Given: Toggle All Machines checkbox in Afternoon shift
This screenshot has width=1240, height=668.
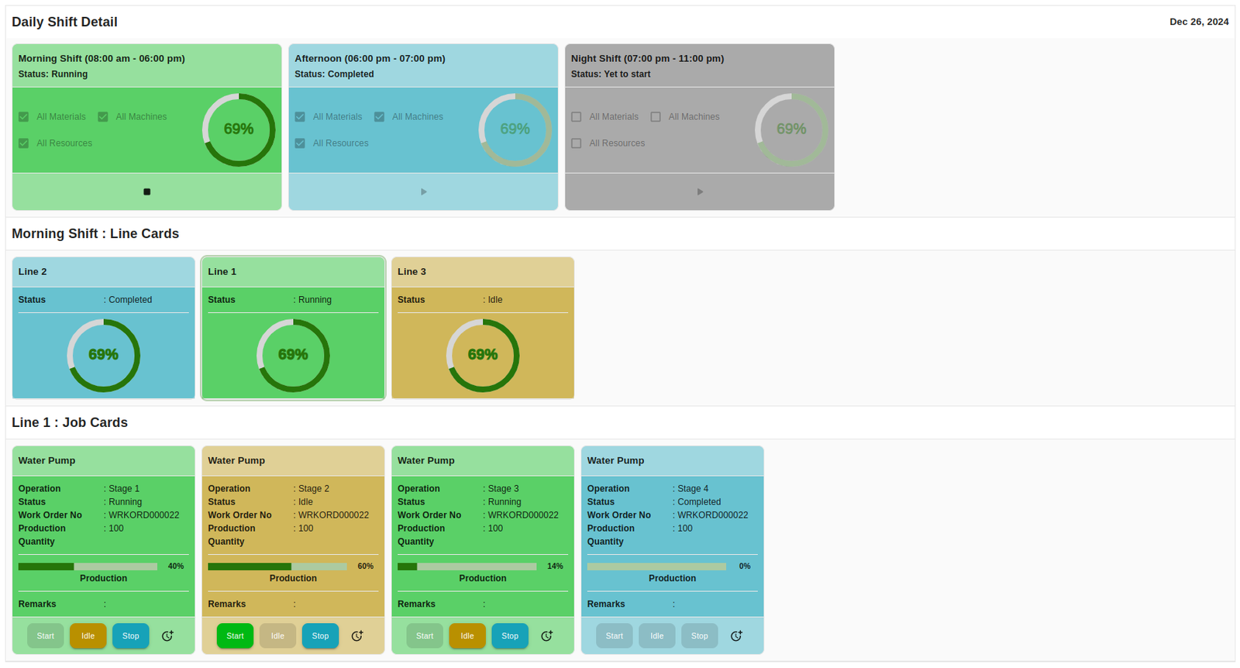Looking at the screenshot, I should coord(380,117).
